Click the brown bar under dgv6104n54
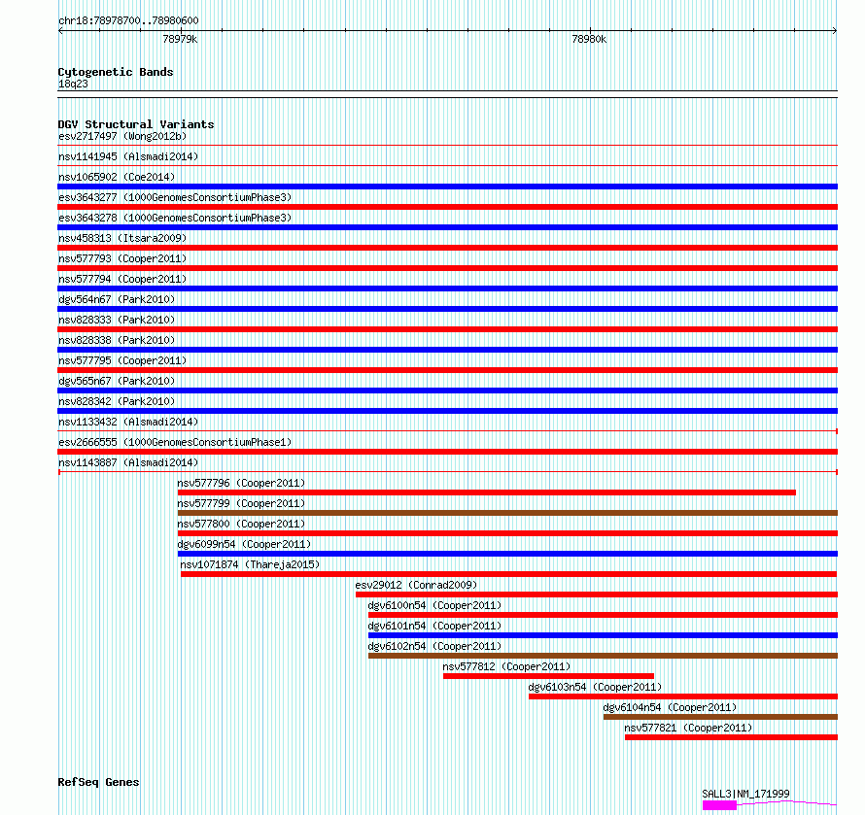Screen dimensions: 865x815 tap(720, 717)
